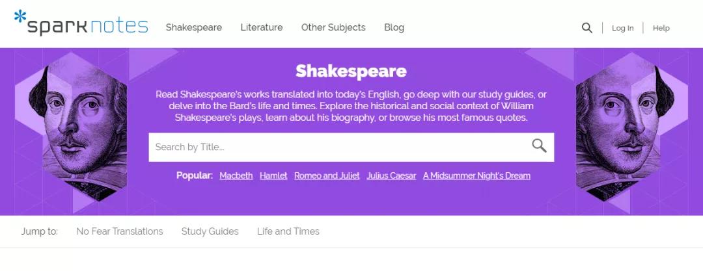Screen dimensions: 703x271
Task: Open the popular Macbeth link
Action: click(236, 175)
